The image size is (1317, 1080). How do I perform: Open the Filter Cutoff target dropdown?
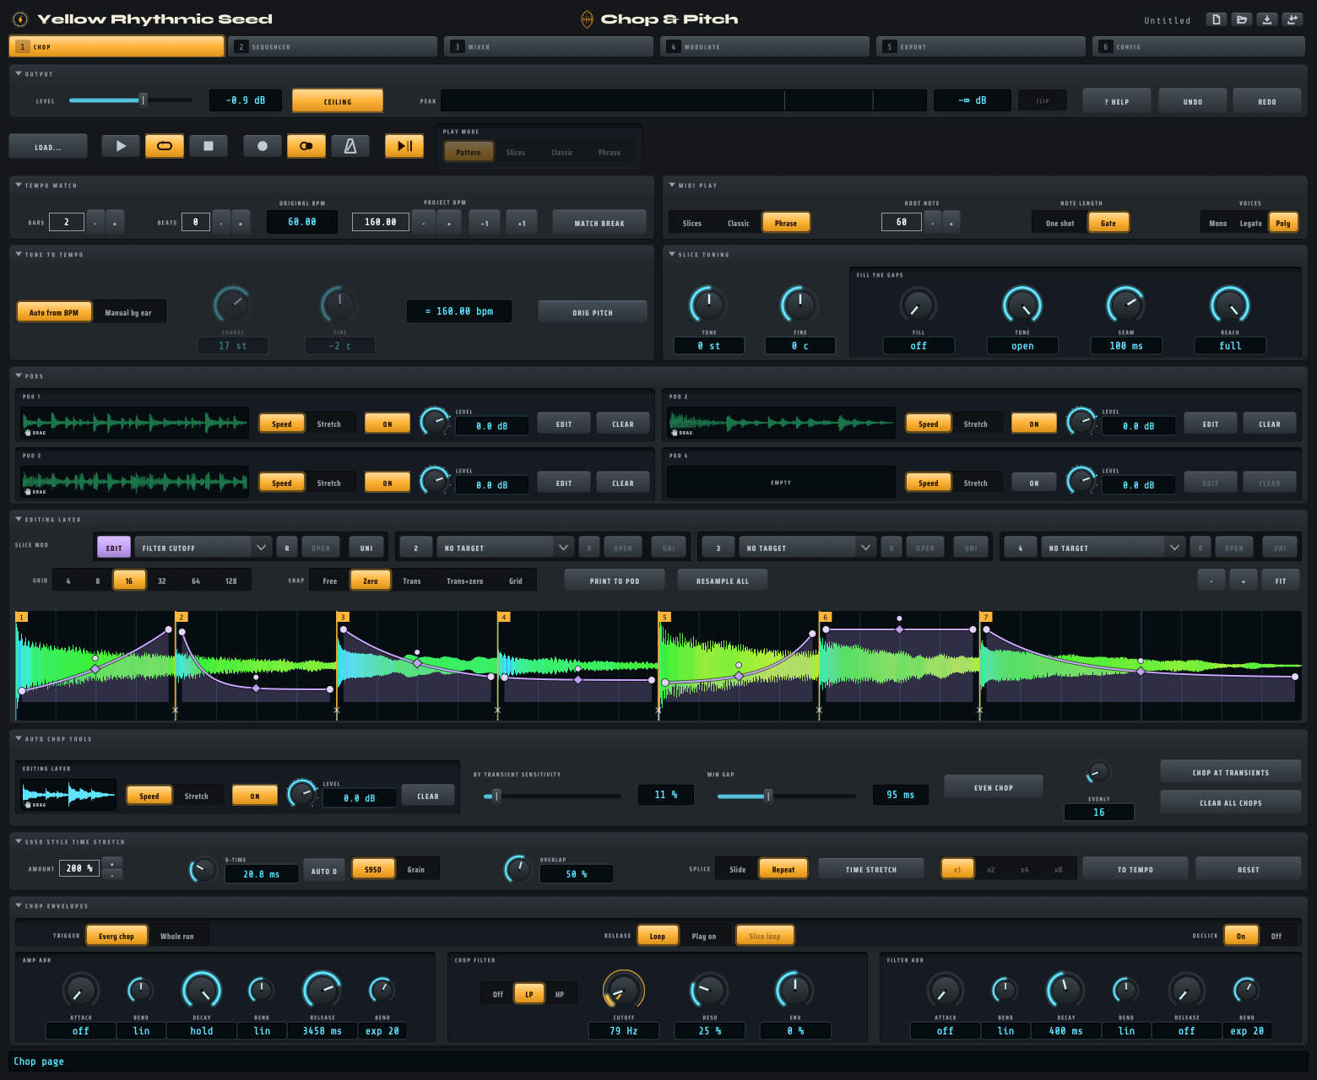(x=203, y=548)
